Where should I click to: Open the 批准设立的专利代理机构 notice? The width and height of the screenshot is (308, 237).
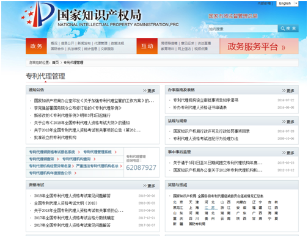pos(55,137)
